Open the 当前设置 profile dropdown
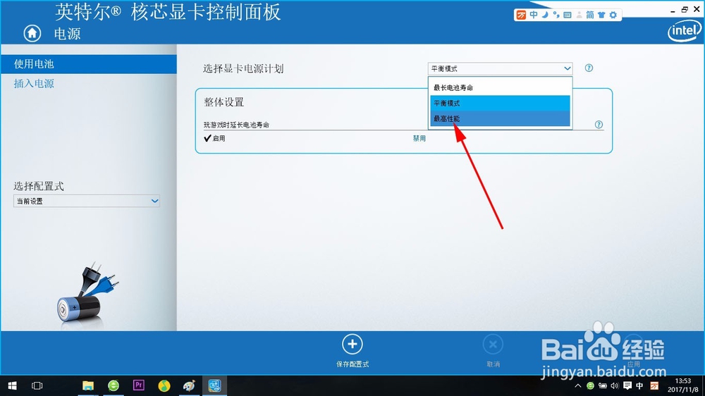 86,201
